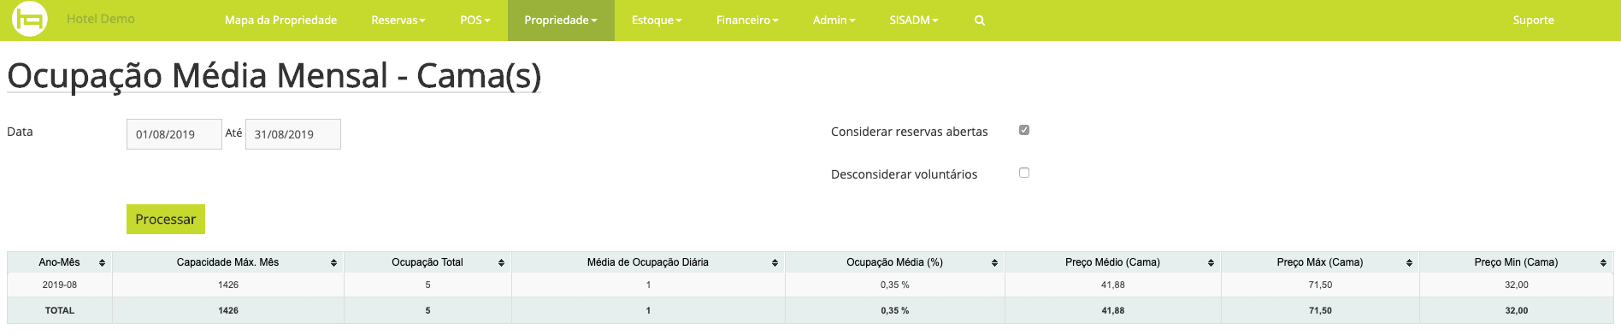Sort by Preço Médio (Cama) column arrows
Screen dimensions: 1621x335
1211,263
